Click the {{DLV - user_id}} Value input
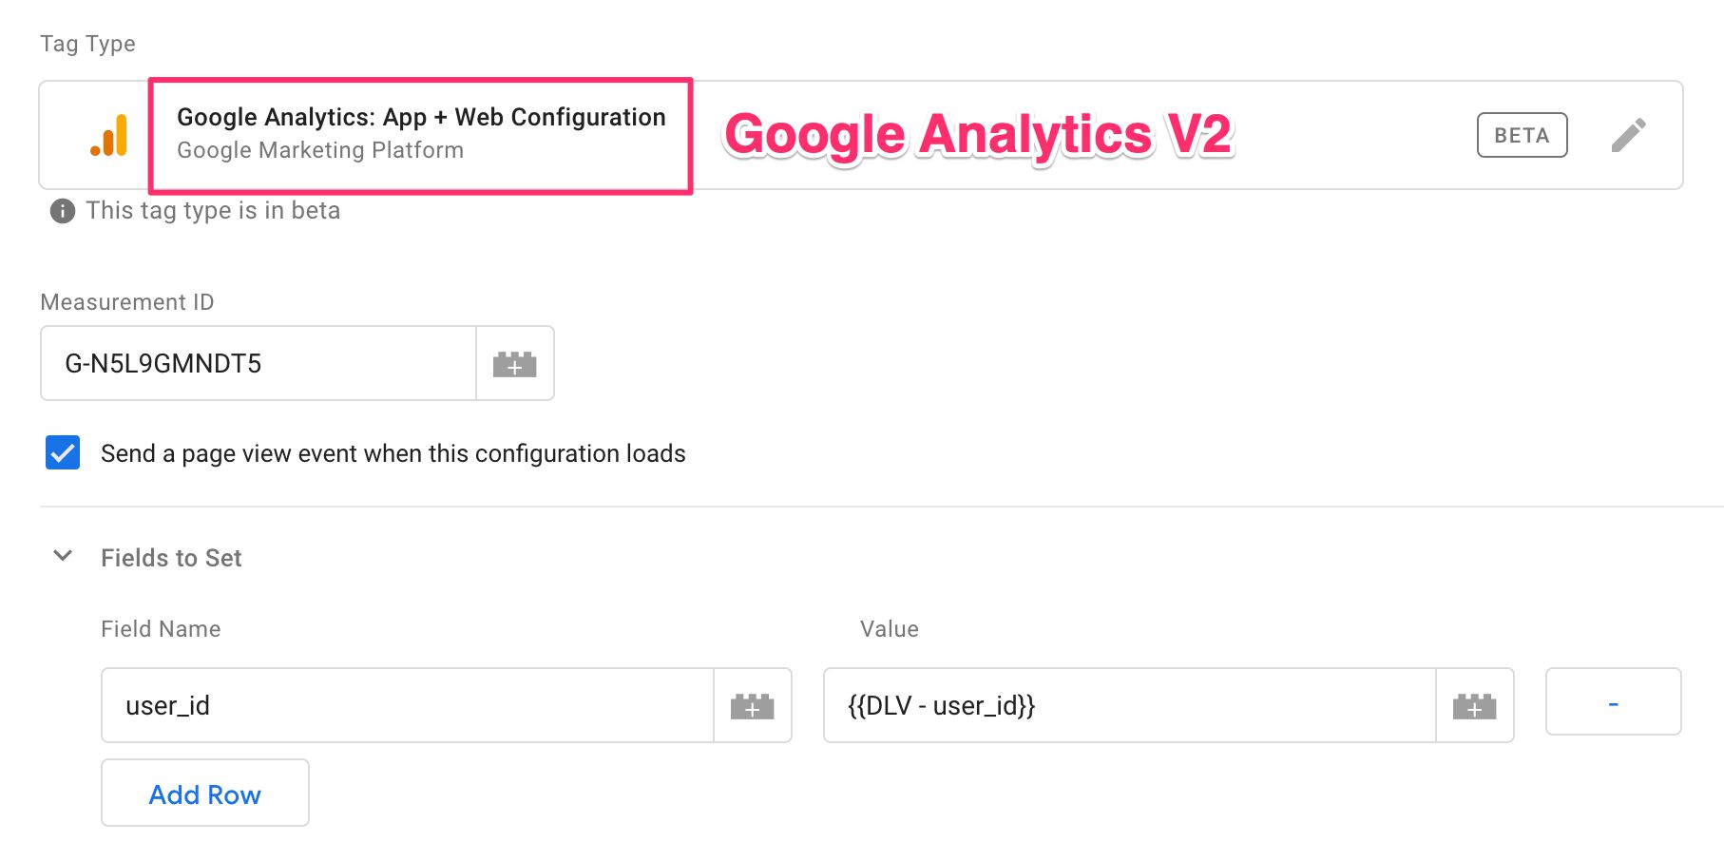1724x842 pixels. click(1130, 705)
